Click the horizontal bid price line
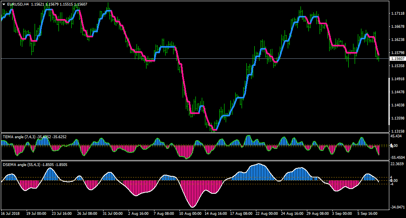 [195, 59]
